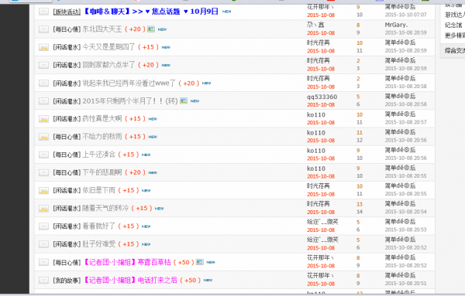This screenshot has height=296, width=465.
Task: Click image icon next to 寒露百草枯
Action: click(x=200, y=262)
